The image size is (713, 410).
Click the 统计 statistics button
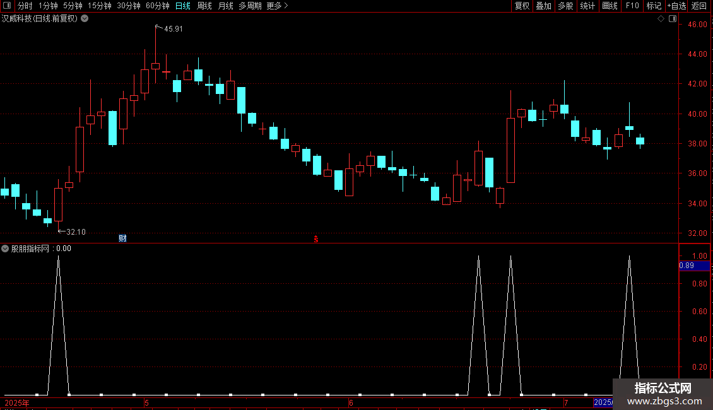click(x=587, y=6)
